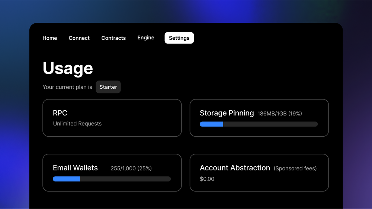Screen dimensions: 372x209
Task: Click the (Sponsored fees) label
Action: coord(295,169)
